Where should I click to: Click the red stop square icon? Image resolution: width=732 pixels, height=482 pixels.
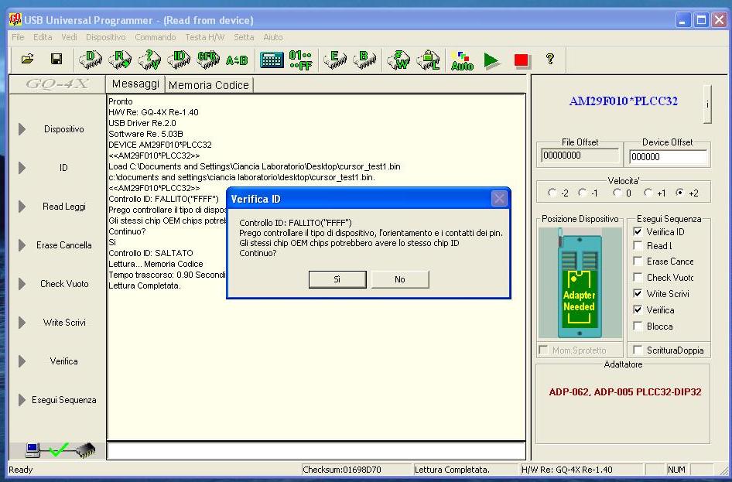tap(522, 60)
